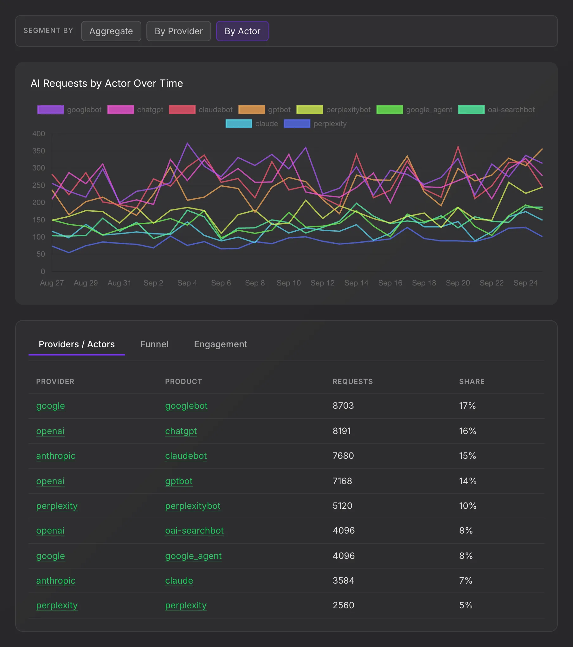
Task: Toggle perplexitybot legend color swatch
Action: (310, 110)
